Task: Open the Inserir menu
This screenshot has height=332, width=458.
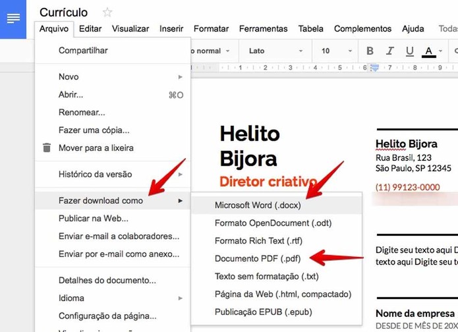Action: 171,28
